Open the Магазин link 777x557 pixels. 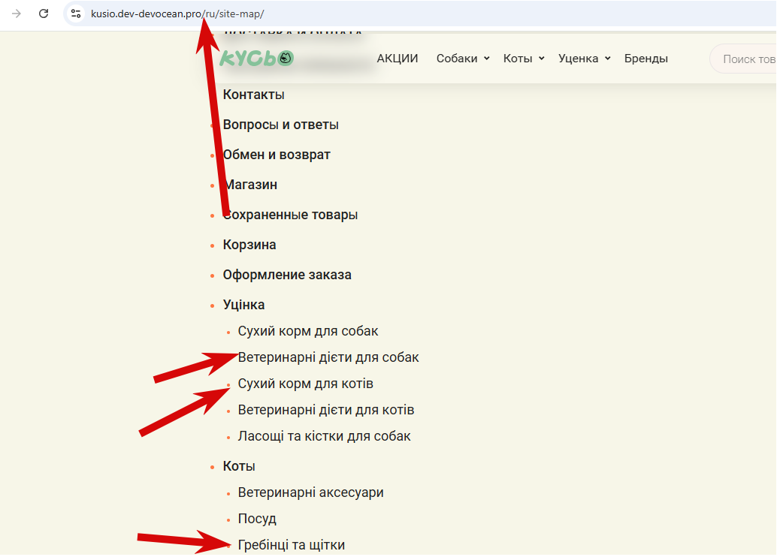pyautogui.click(x=250, y=185)
